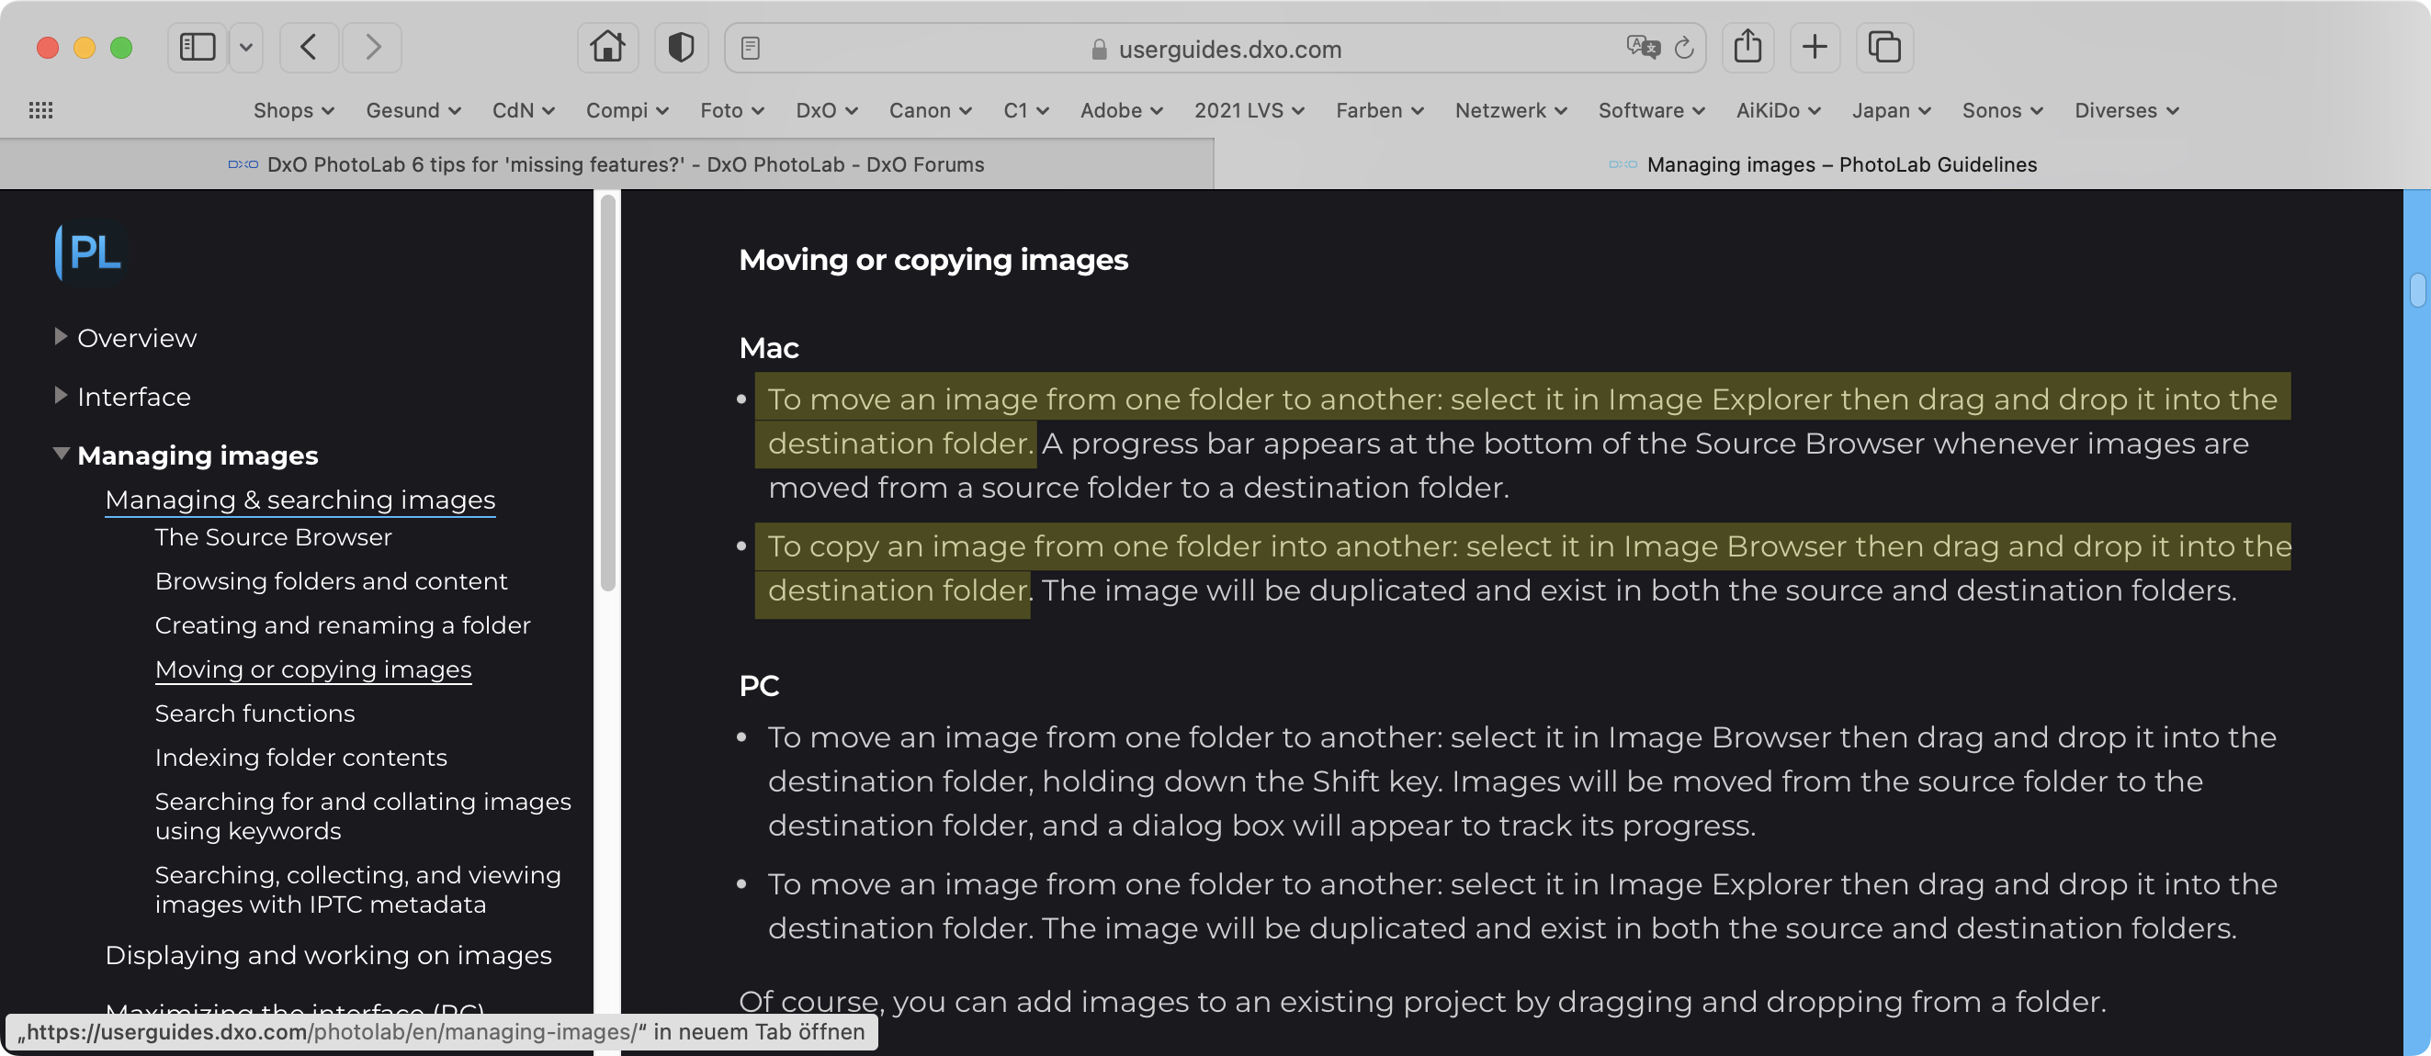
Task: Expand the Overview tree section
Action: (x=61, y=337)
